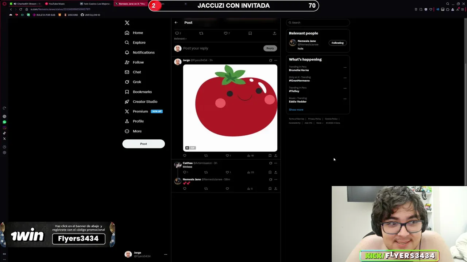Click the Post your reply field
467x262 pixels.
click(222, 48)
